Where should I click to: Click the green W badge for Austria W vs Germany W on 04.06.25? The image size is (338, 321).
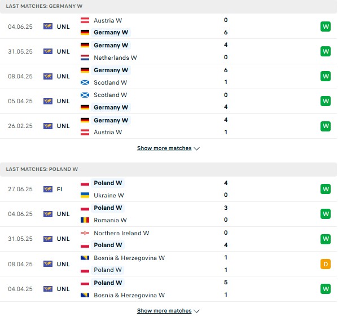[325, 27]
